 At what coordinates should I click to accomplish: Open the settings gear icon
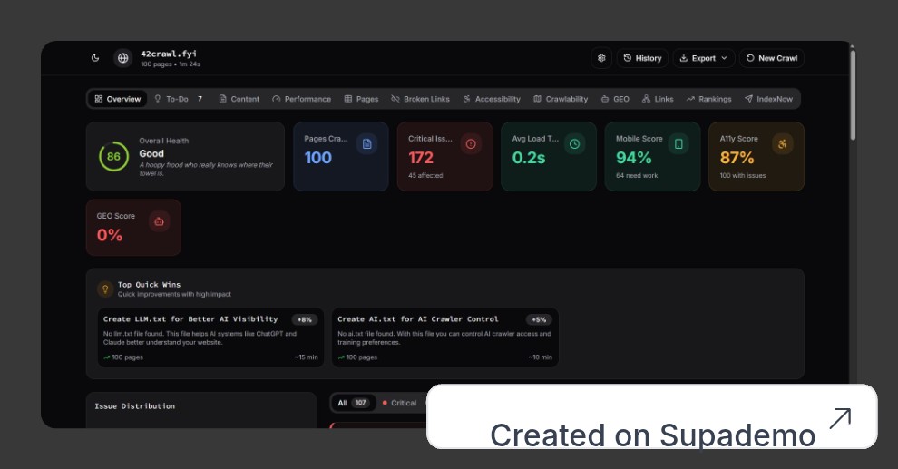coord(601,58)
